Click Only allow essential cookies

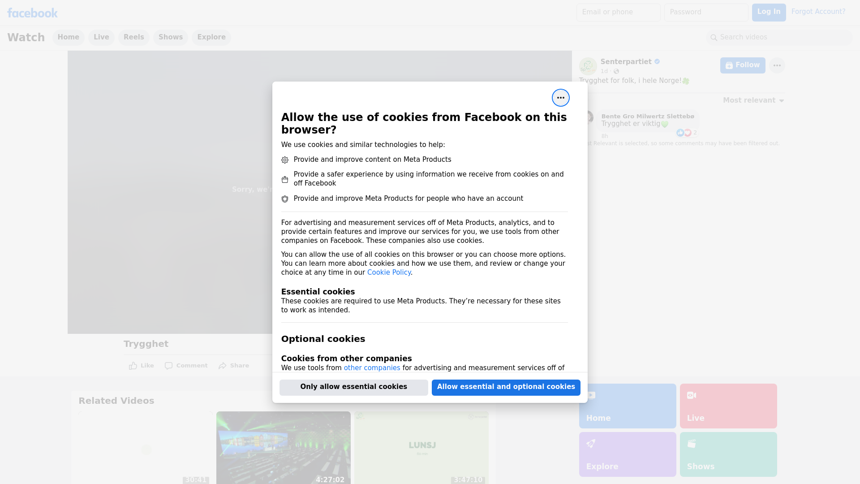point(353,388)
